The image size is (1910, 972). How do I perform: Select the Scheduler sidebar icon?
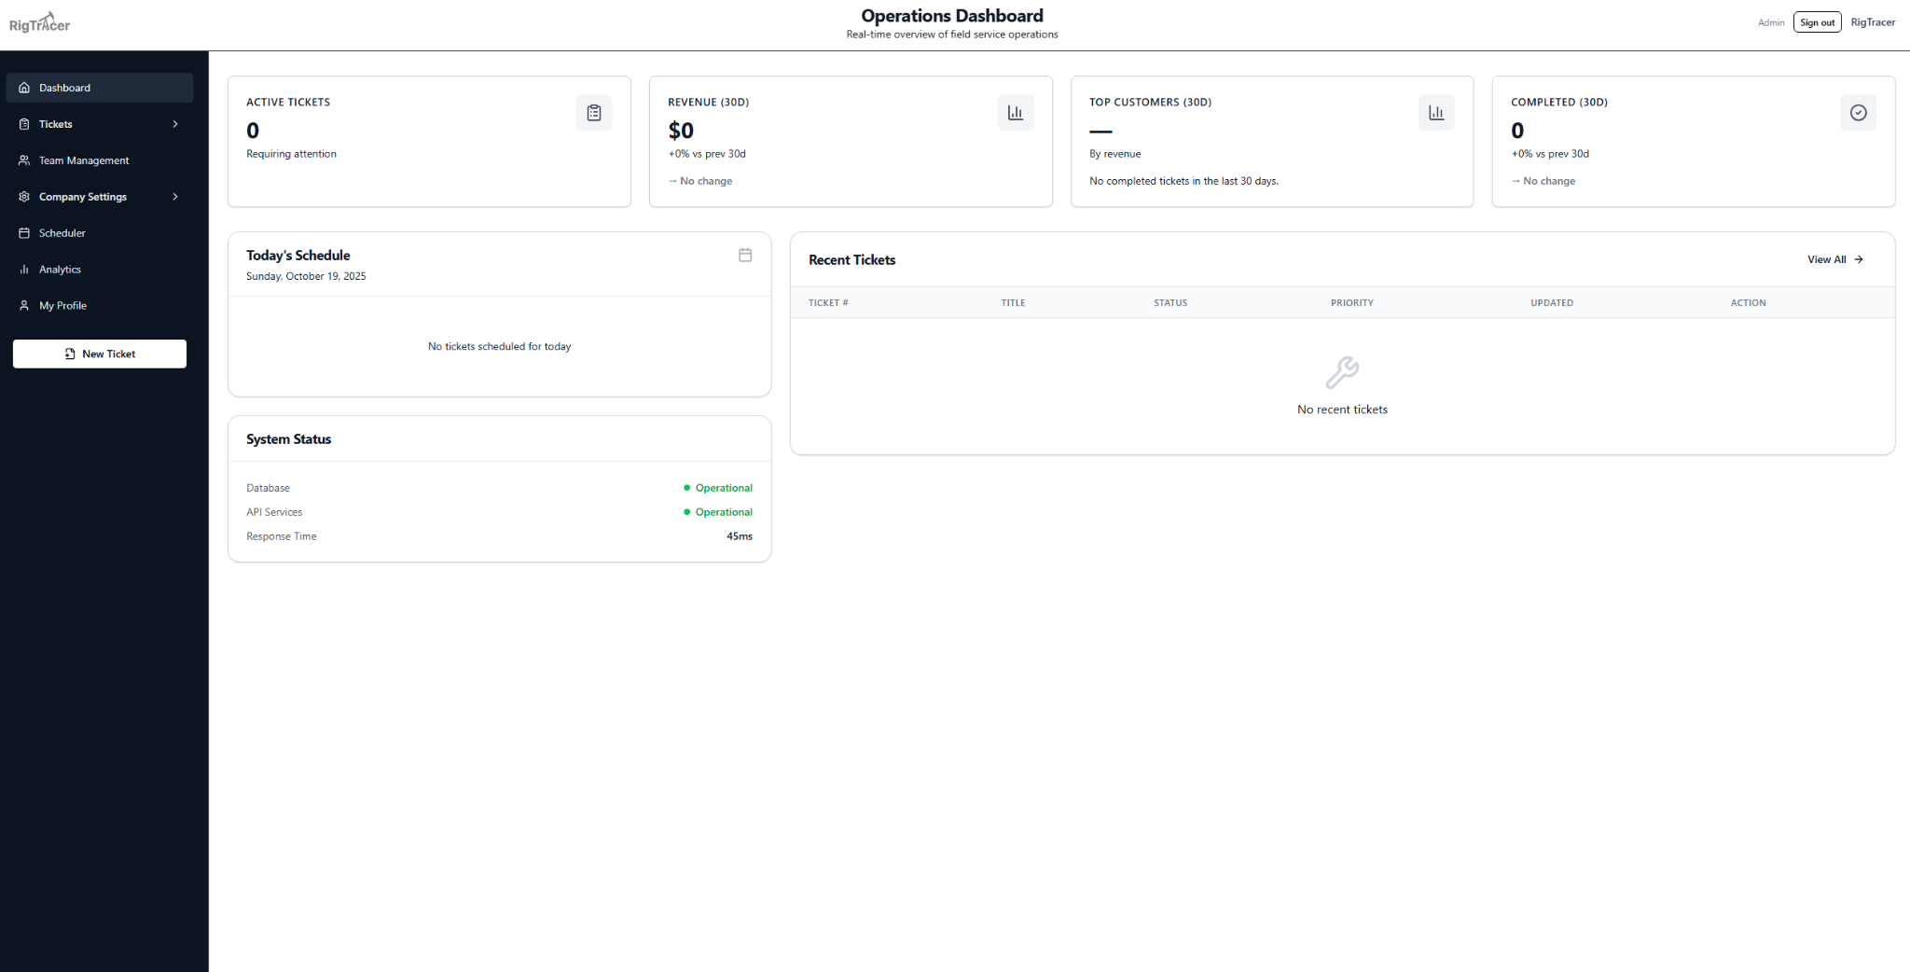[x=23, y=232]
